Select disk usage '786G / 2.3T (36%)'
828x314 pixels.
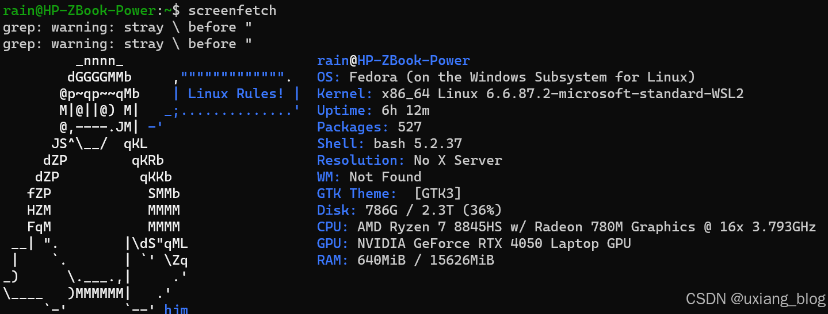(434, 210)
